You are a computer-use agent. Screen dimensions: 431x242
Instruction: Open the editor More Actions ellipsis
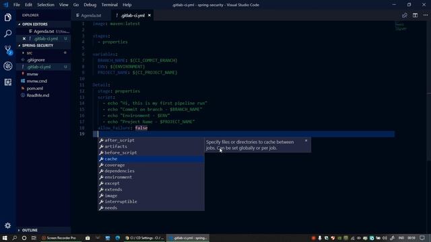[426, 15]
